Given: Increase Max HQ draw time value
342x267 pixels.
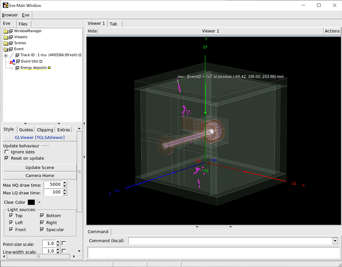Looking at the screenshot, I should [x=65, y=183].
